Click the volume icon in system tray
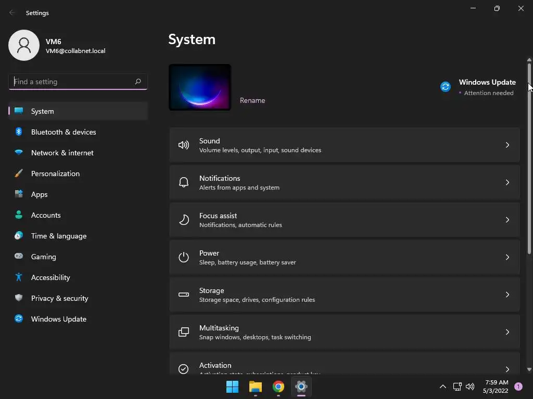 click(x=470, y=387)
